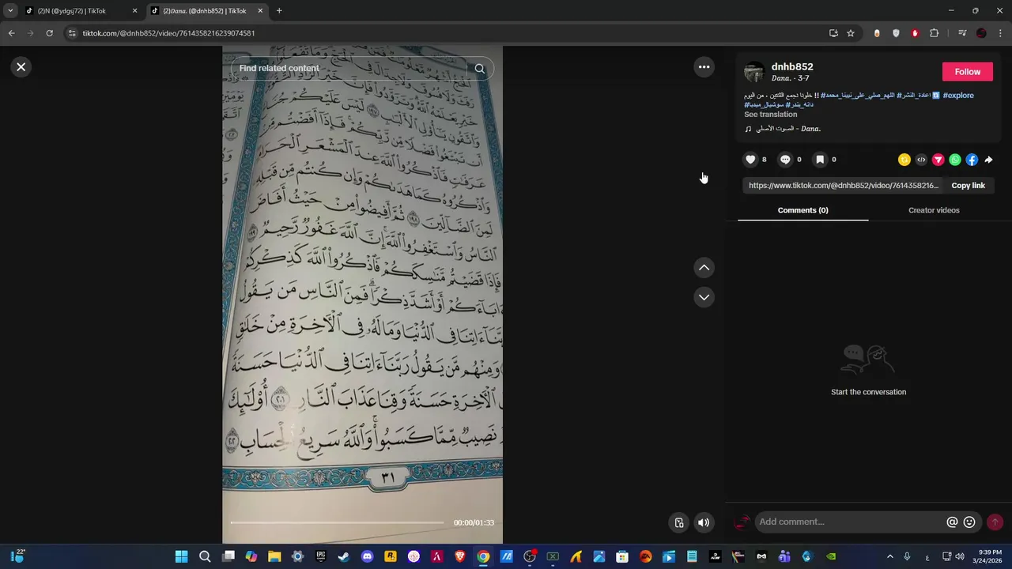1012x569 pixels.
Task: Post comment with red arrow button
Action: pos(995,522)
